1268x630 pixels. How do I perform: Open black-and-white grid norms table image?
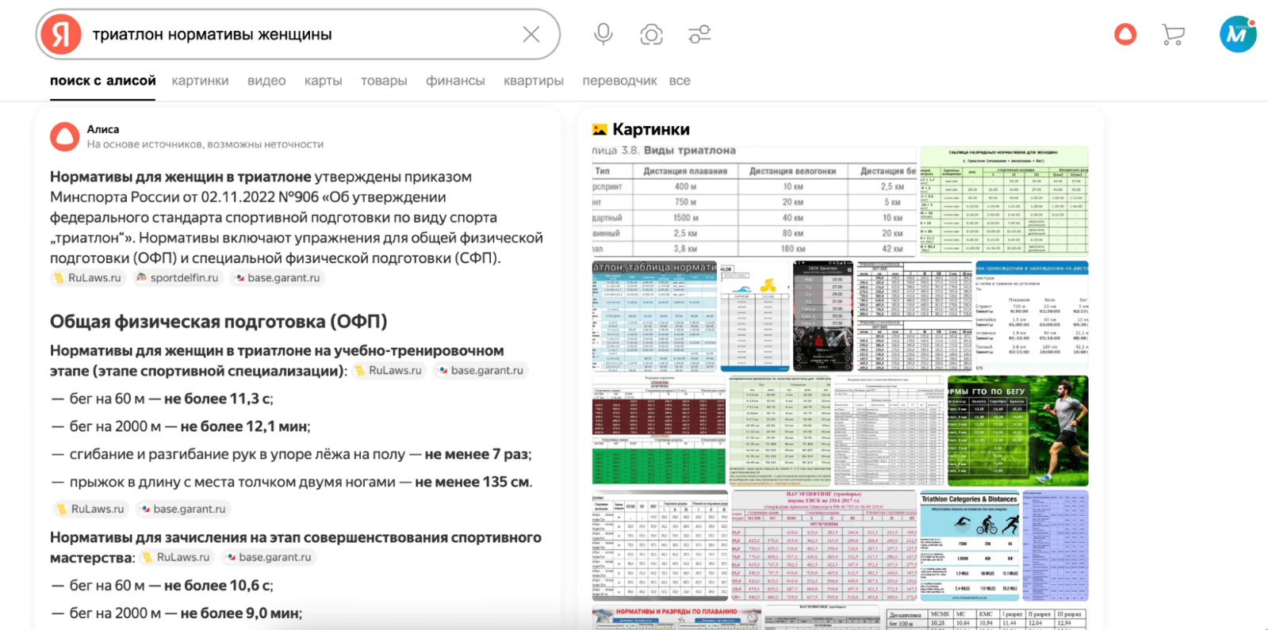[914, 316]
